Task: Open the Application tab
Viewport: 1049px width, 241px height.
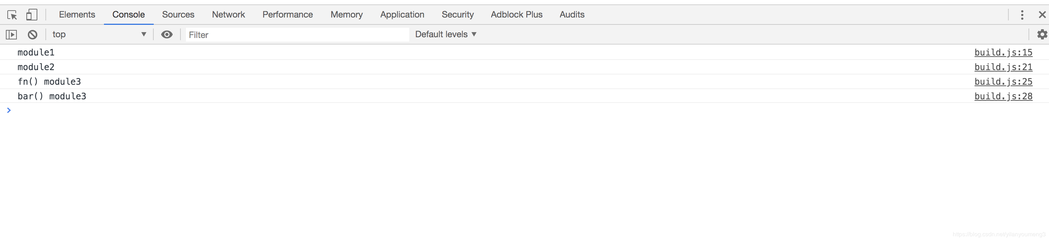Action: 402,15
